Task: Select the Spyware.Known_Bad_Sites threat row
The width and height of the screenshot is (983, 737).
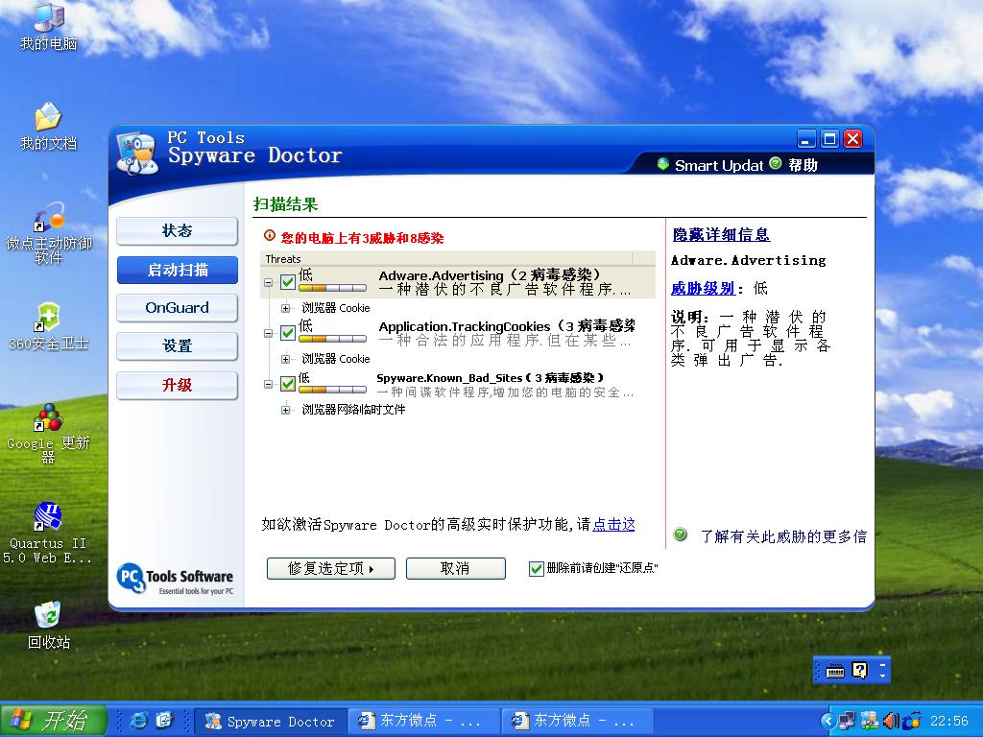Action: [x=490, y=379]
